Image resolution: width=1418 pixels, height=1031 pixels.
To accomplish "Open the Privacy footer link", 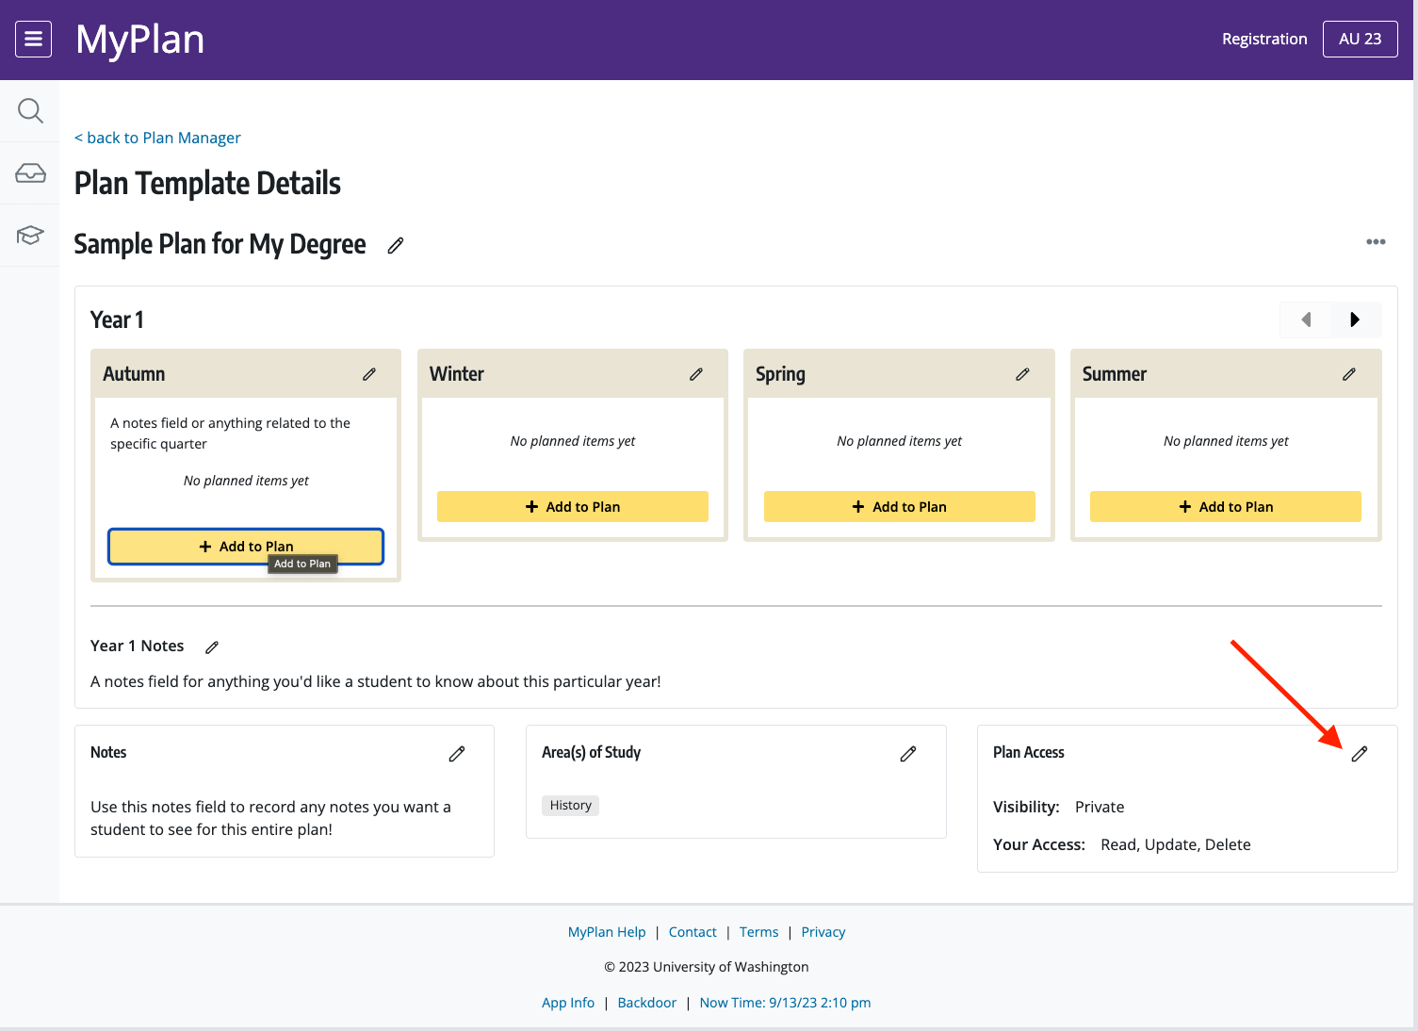I will tap(823, 932).
